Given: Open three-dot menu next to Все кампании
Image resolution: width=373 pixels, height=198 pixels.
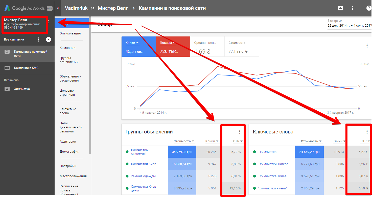Looking at the screenshot, I should click(38, 39).
